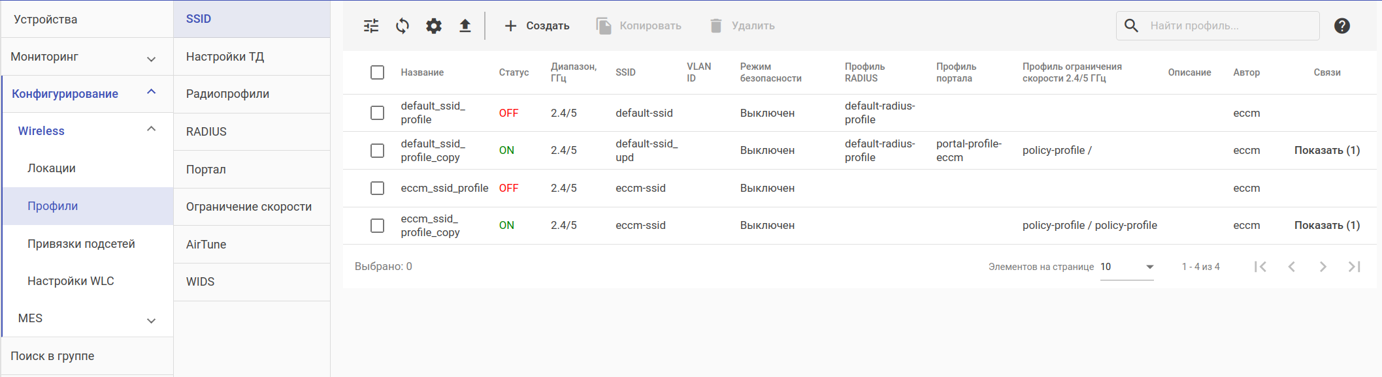The image size is (1382, 377).
Task: Expand the MES sidebar section
Action: 151,320
